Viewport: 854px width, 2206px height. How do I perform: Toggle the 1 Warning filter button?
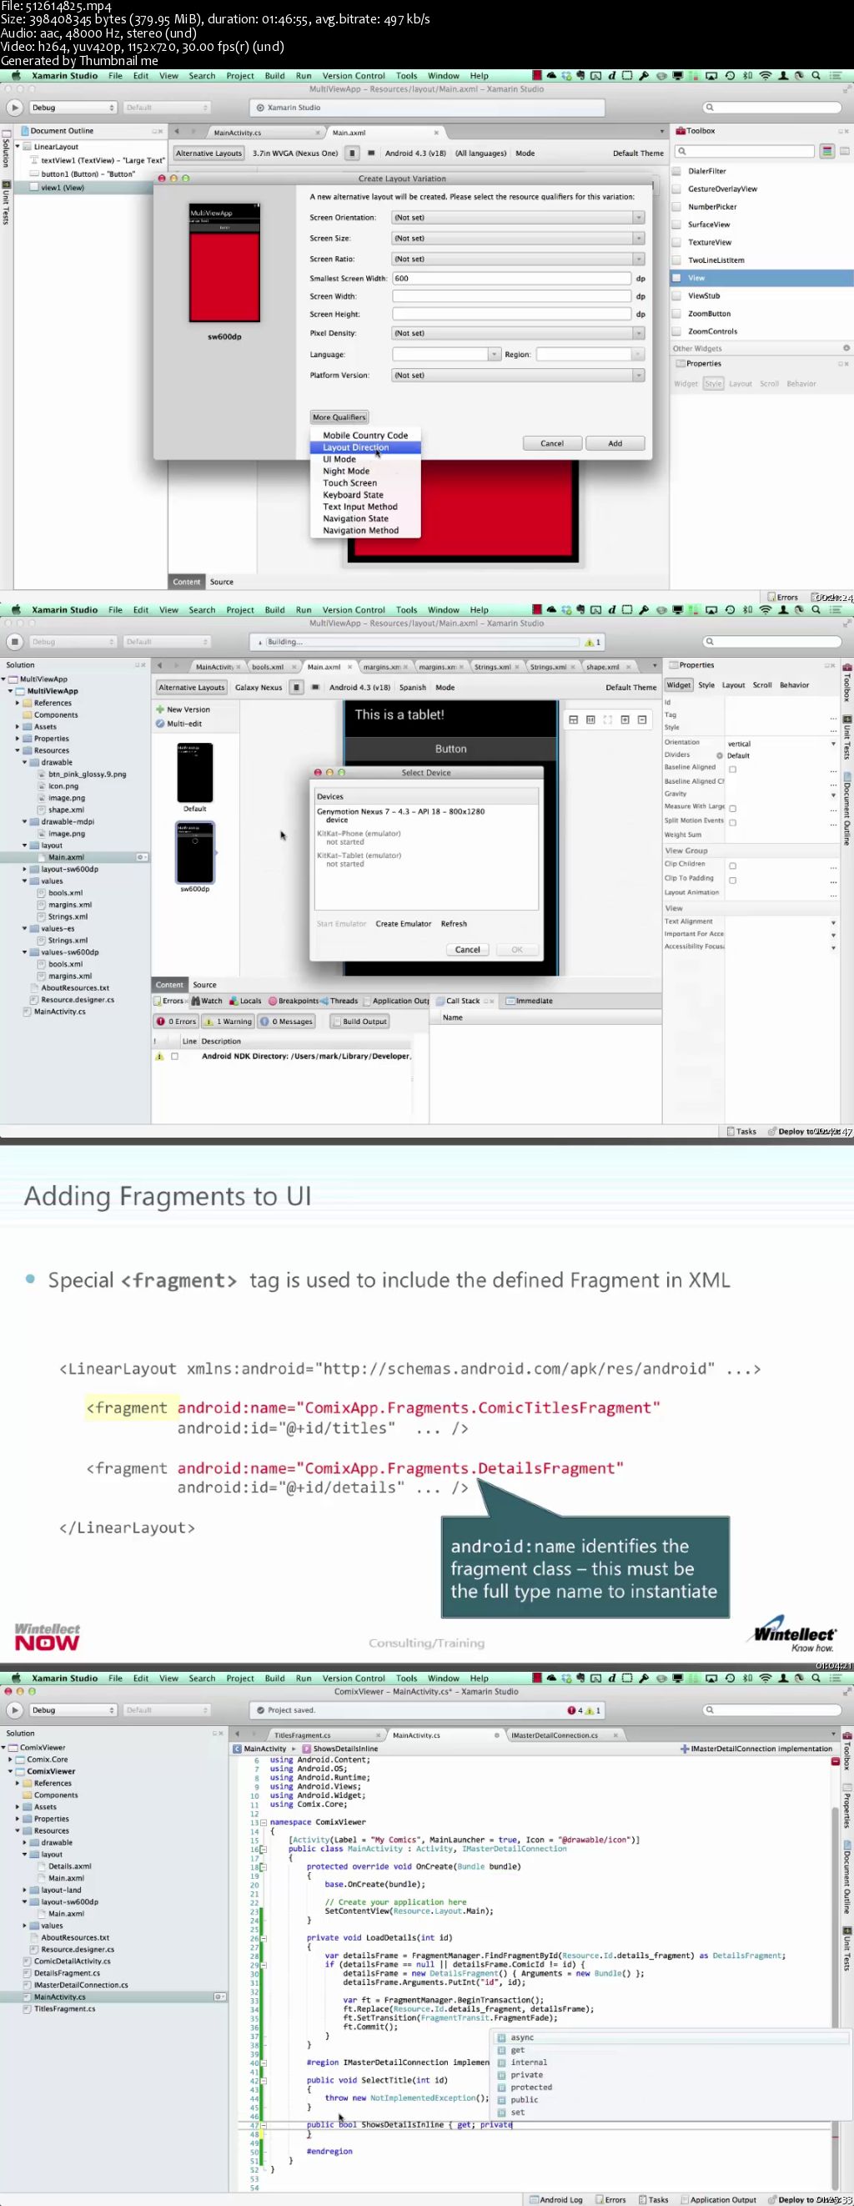tap(229, 1021)
